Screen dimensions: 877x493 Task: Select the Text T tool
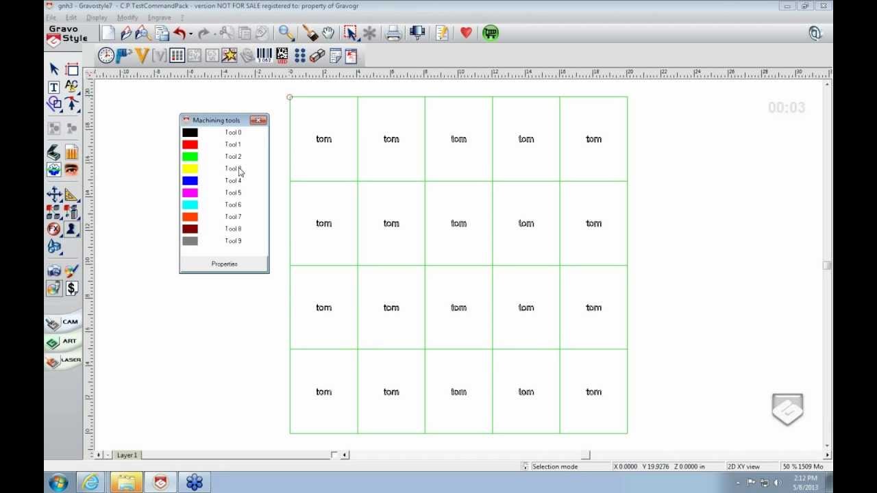point(53,87)
